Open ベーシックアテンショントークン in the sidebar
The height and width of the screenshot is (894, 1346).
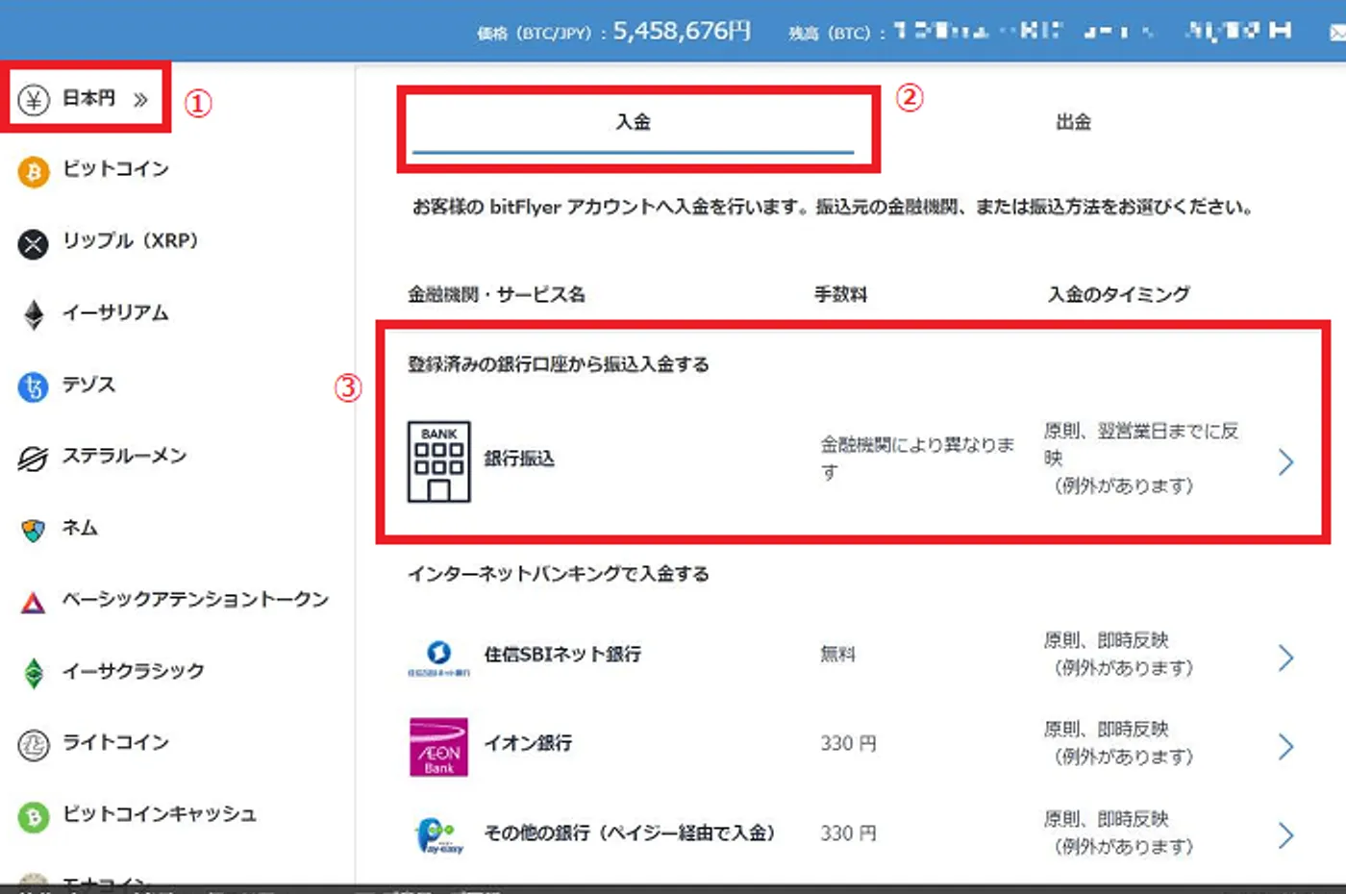[x=196, y=600]
